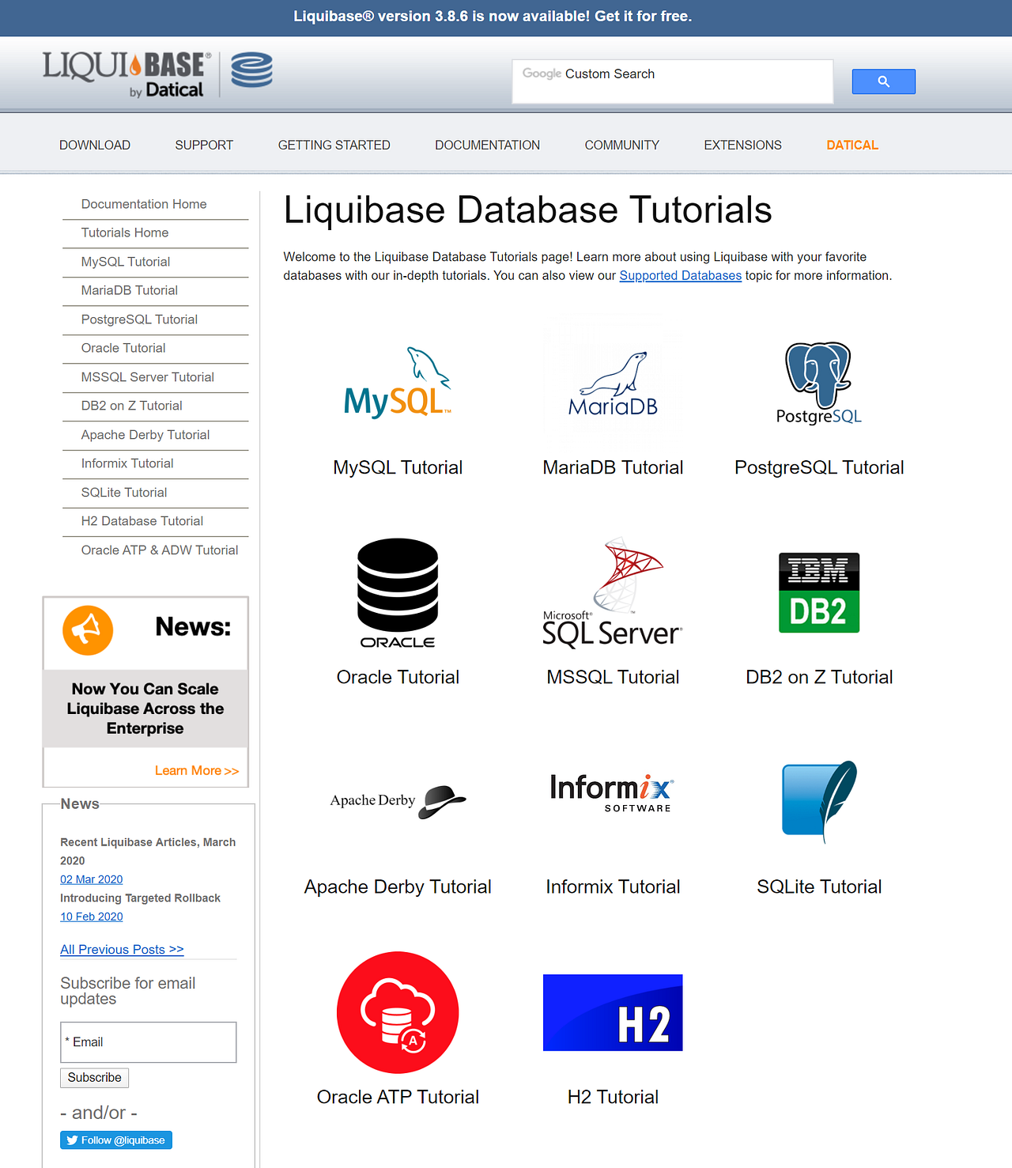Switch to the COMMUNITY section
Image resolution: width=1012 pixels, height=1168 pixels.
(621, 145)
